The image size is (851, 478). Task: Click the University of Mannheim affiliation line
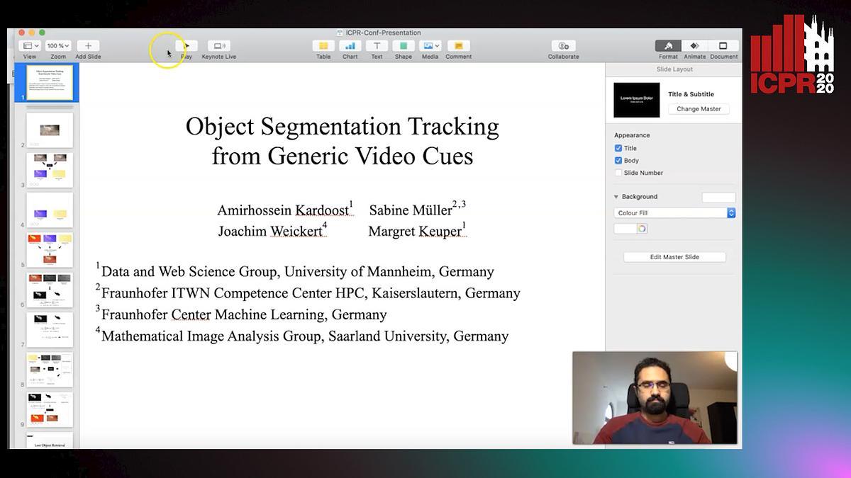(x=295, y=271)
